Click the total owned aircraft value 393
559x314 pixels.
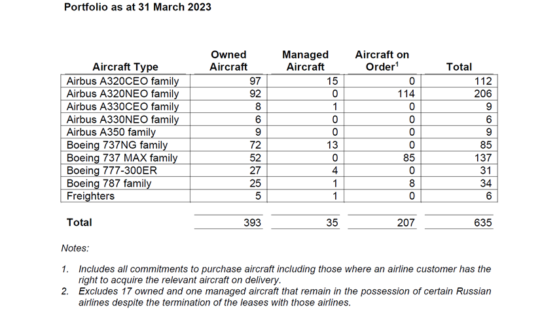coord(252,223)
